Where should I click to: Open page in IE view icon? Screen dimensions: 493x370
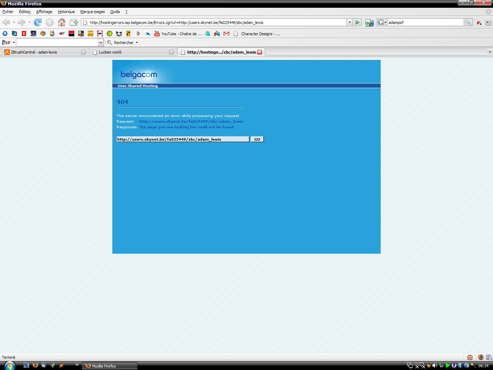[x=369, y=23]
